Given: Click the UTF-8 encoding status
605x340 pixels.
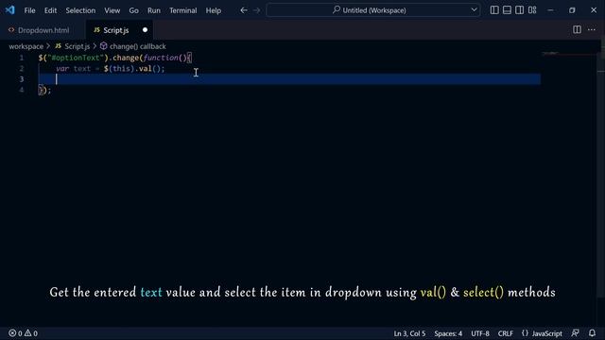Looking at the screenshot, I should click(x=480, y=333).
